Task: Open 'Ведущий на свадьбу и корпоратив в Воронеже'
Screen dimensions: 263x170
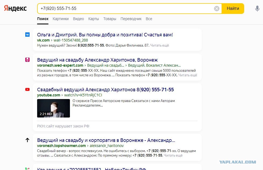Action: [x=106, y=140]
